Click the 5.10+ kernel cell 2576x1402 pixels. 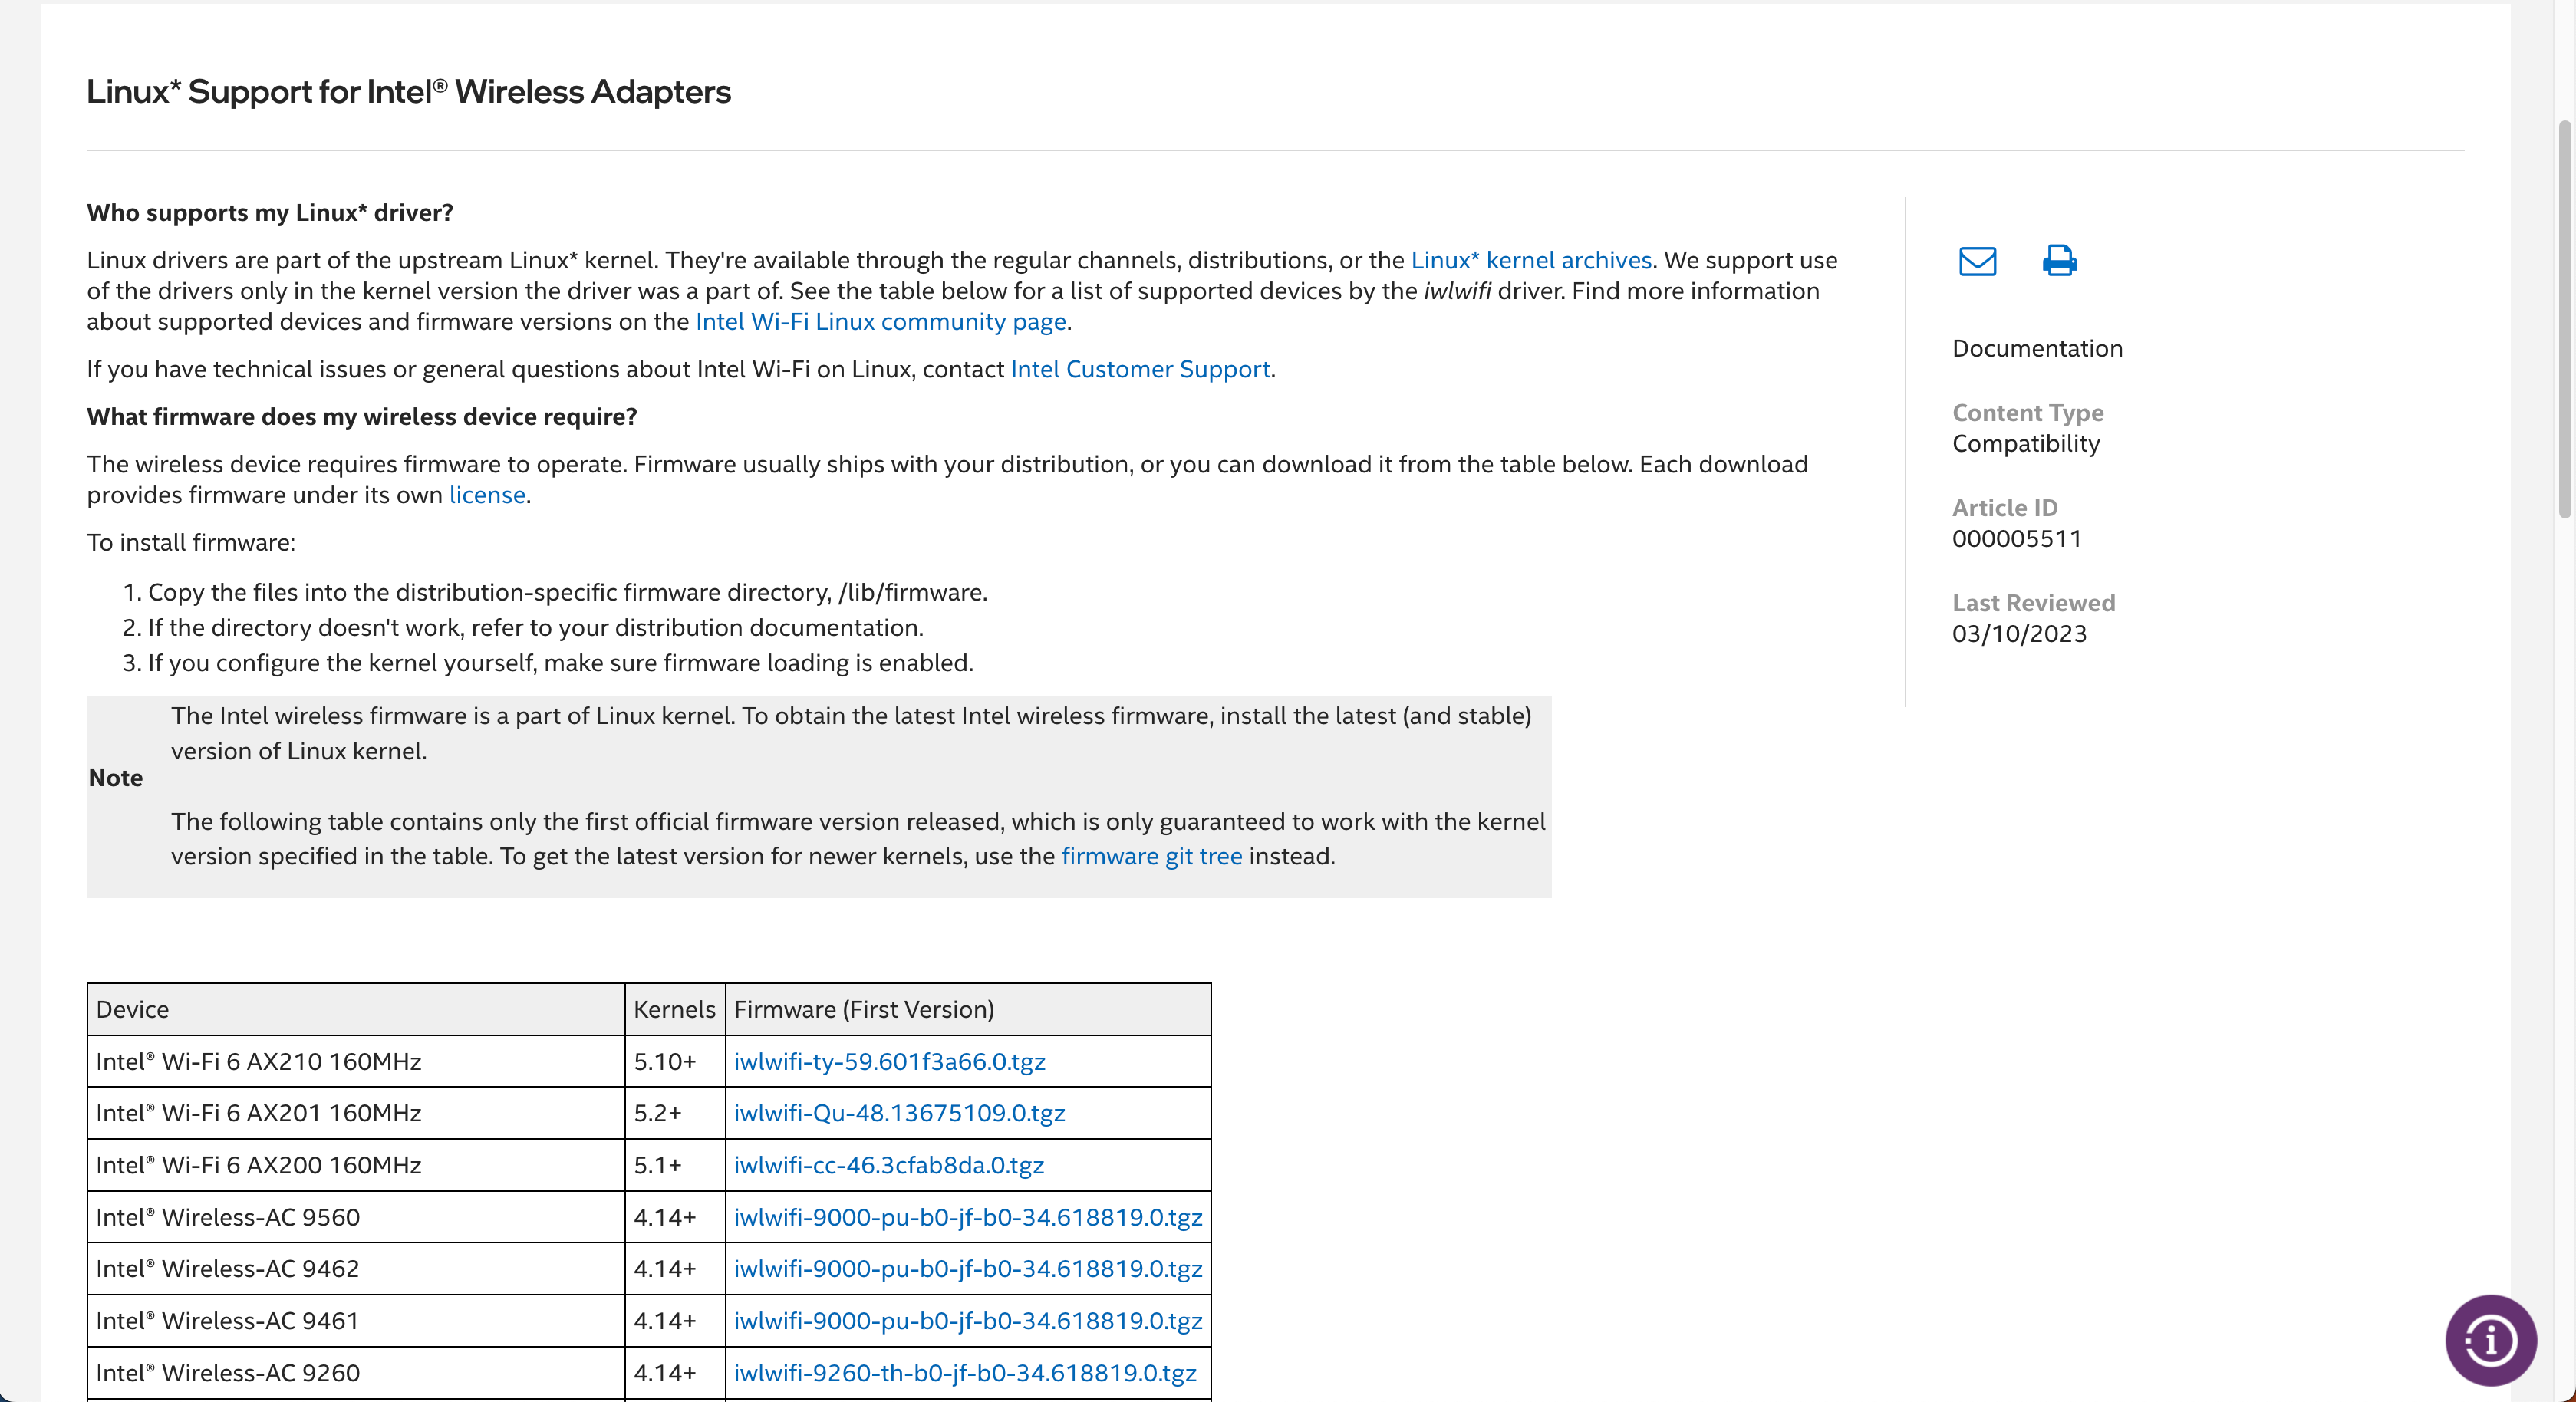click(x=675, y=1061)
